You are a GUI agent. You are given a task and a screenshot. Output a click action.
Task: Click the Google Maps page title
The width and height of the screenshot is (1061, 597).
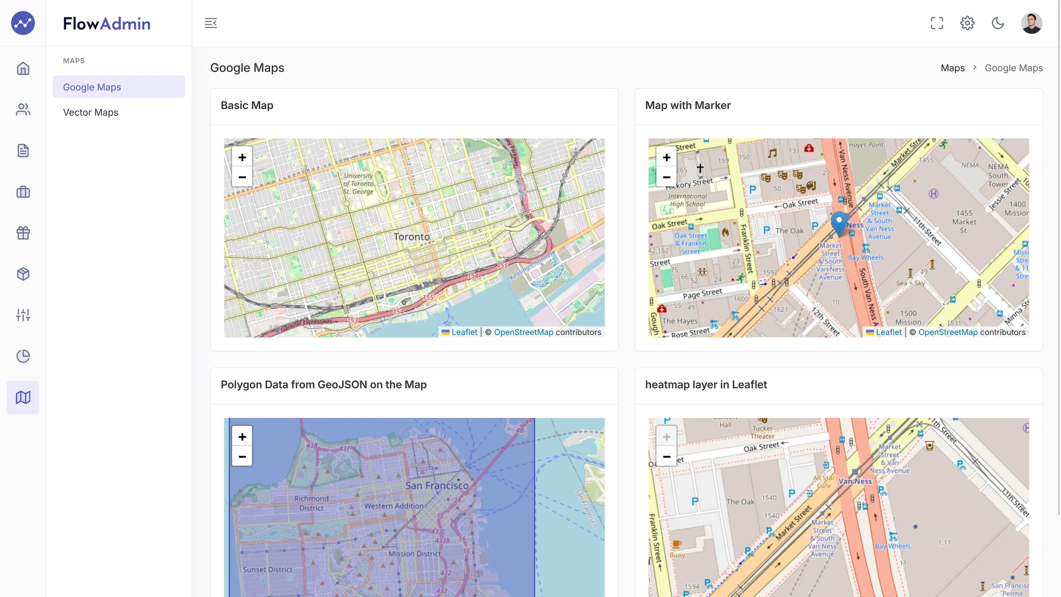[x=247, y=67]
